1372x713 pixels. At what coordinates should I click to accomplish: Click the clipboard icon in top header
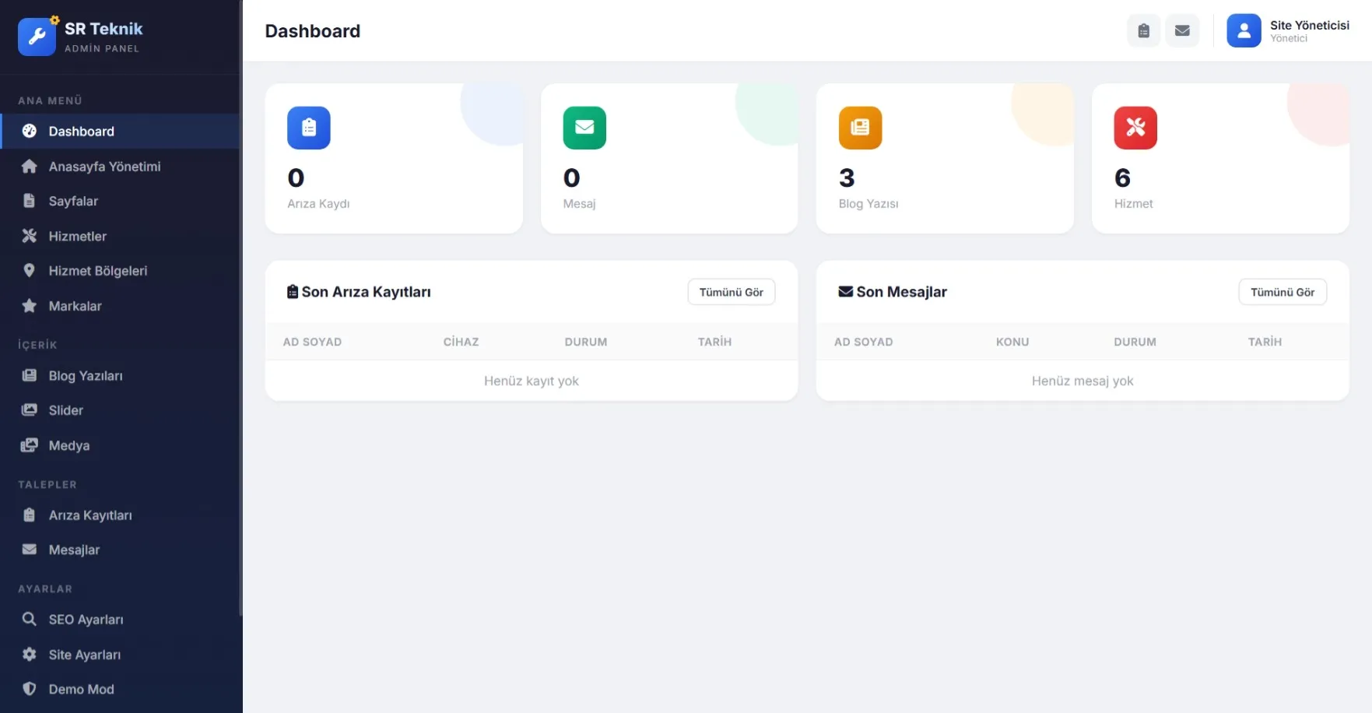point(1143,31)
